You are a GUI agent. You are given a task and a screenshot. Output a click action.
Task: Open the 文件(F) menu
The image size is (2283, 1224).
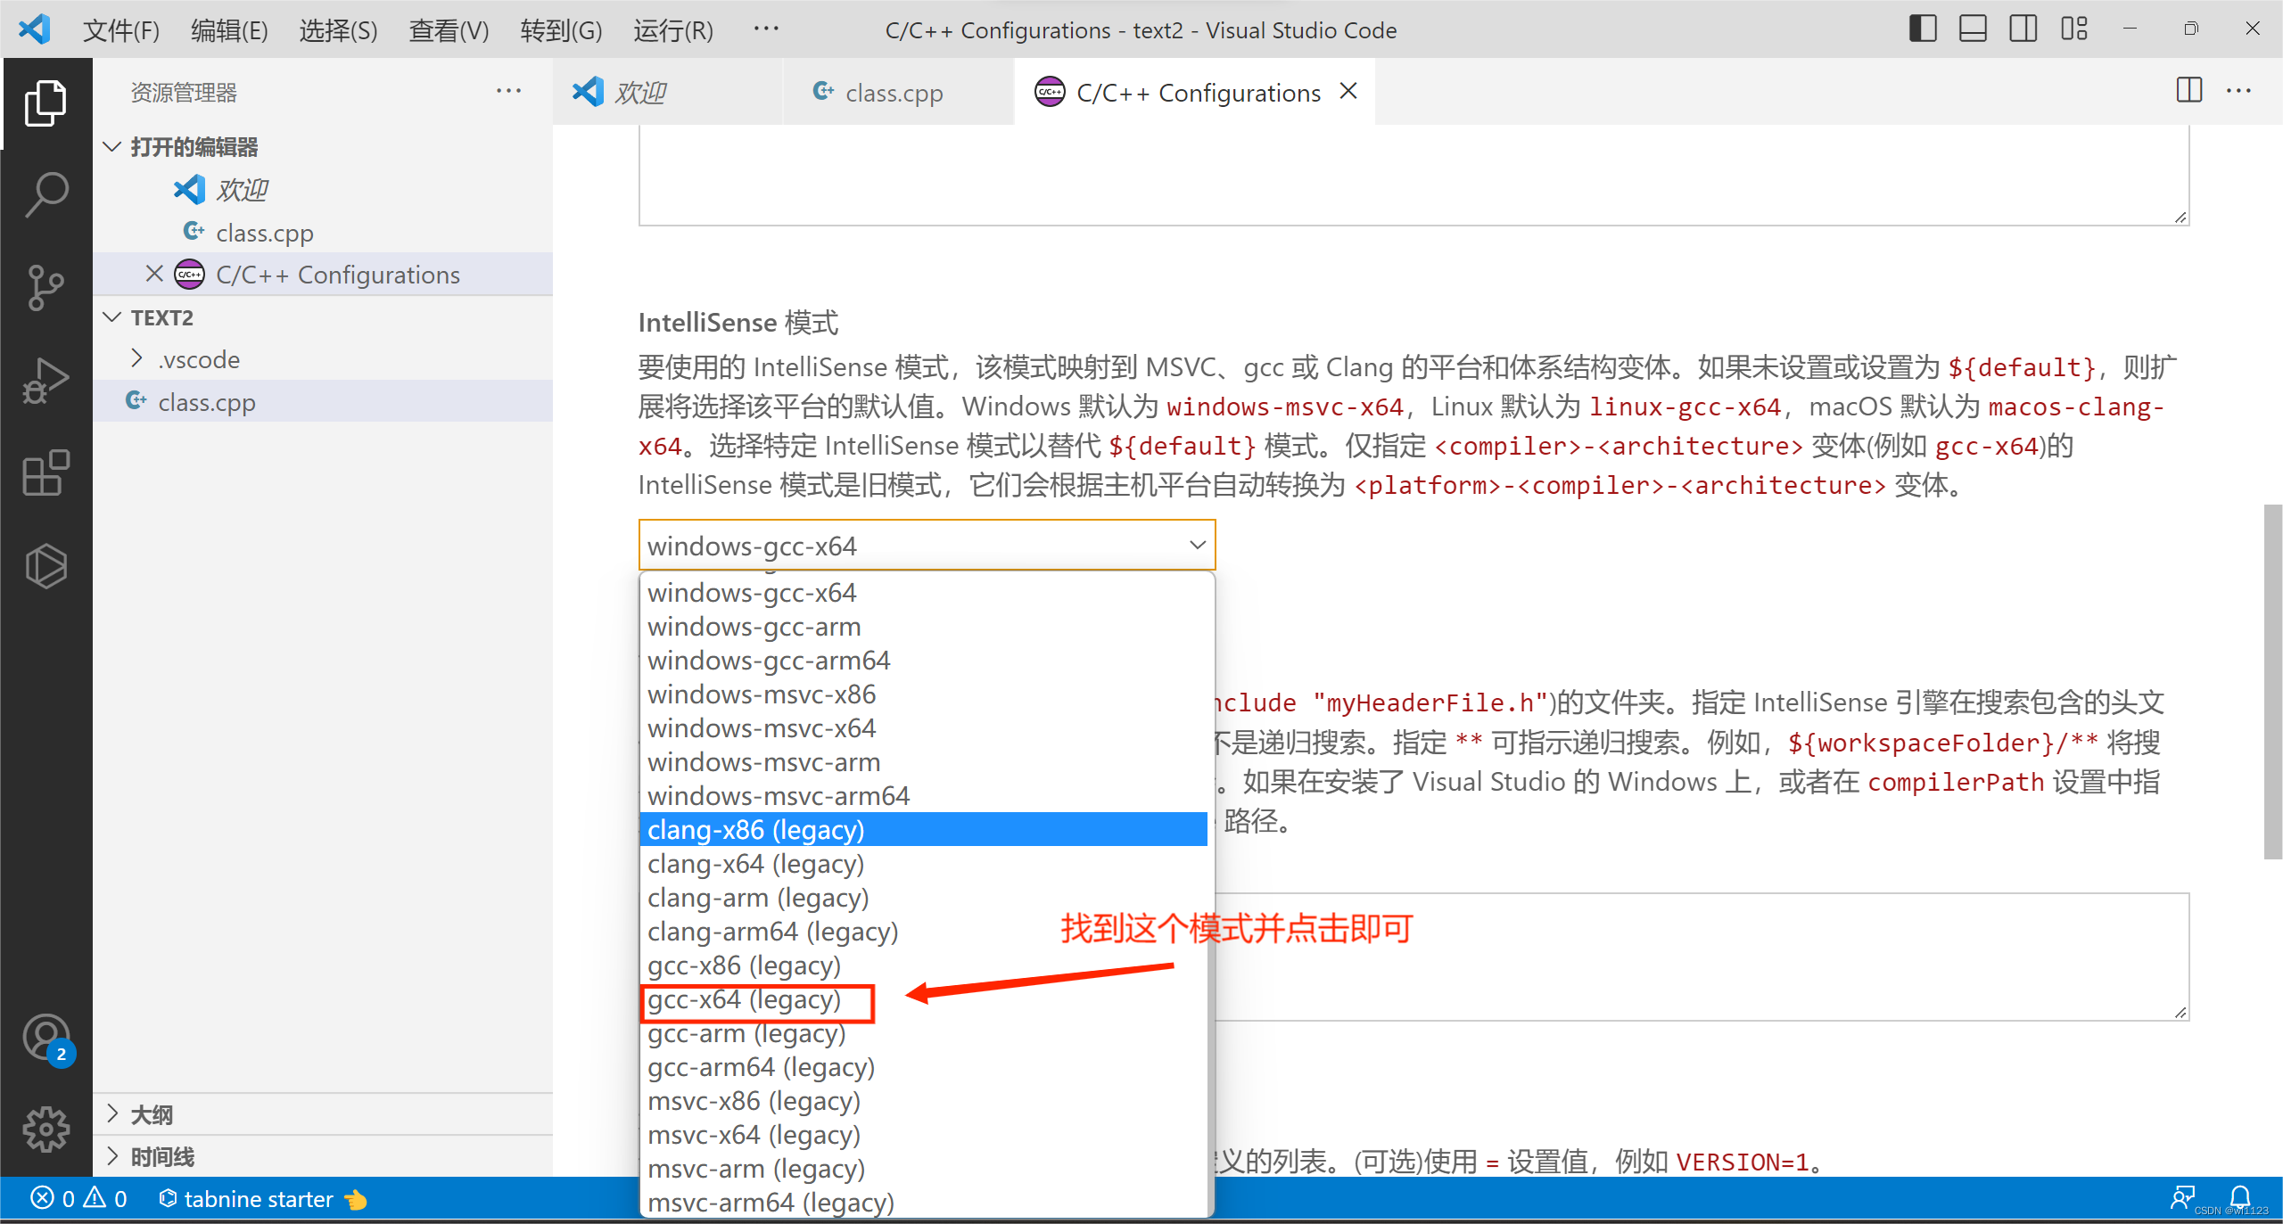(121, 30)
